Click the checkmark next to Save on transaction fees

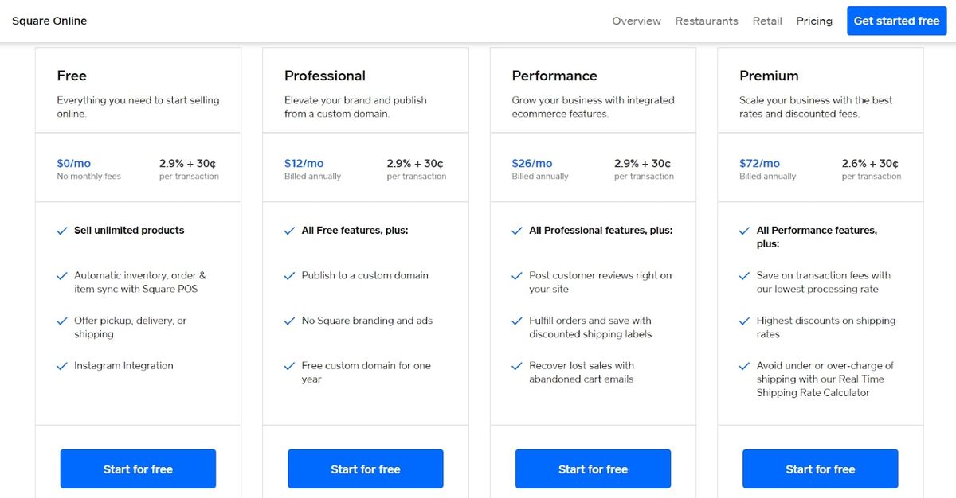(x=744, y=275)
